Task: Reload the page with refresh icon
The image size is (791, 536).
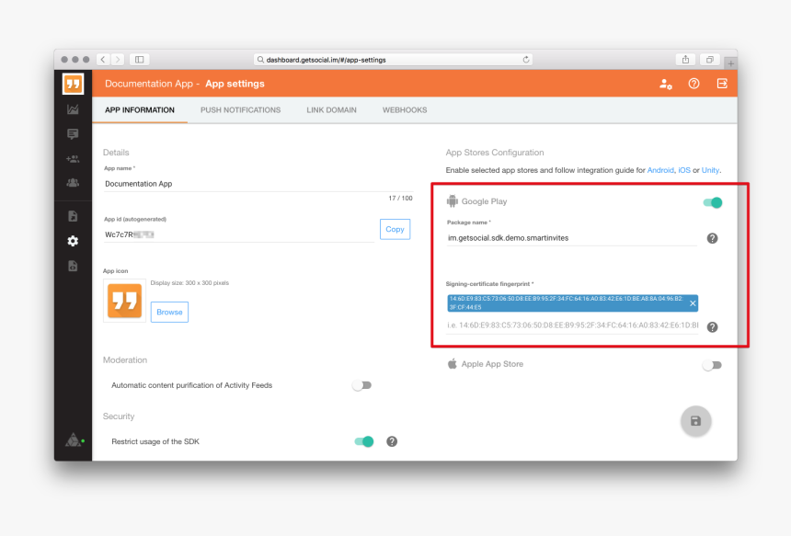Action: point(526,60)
